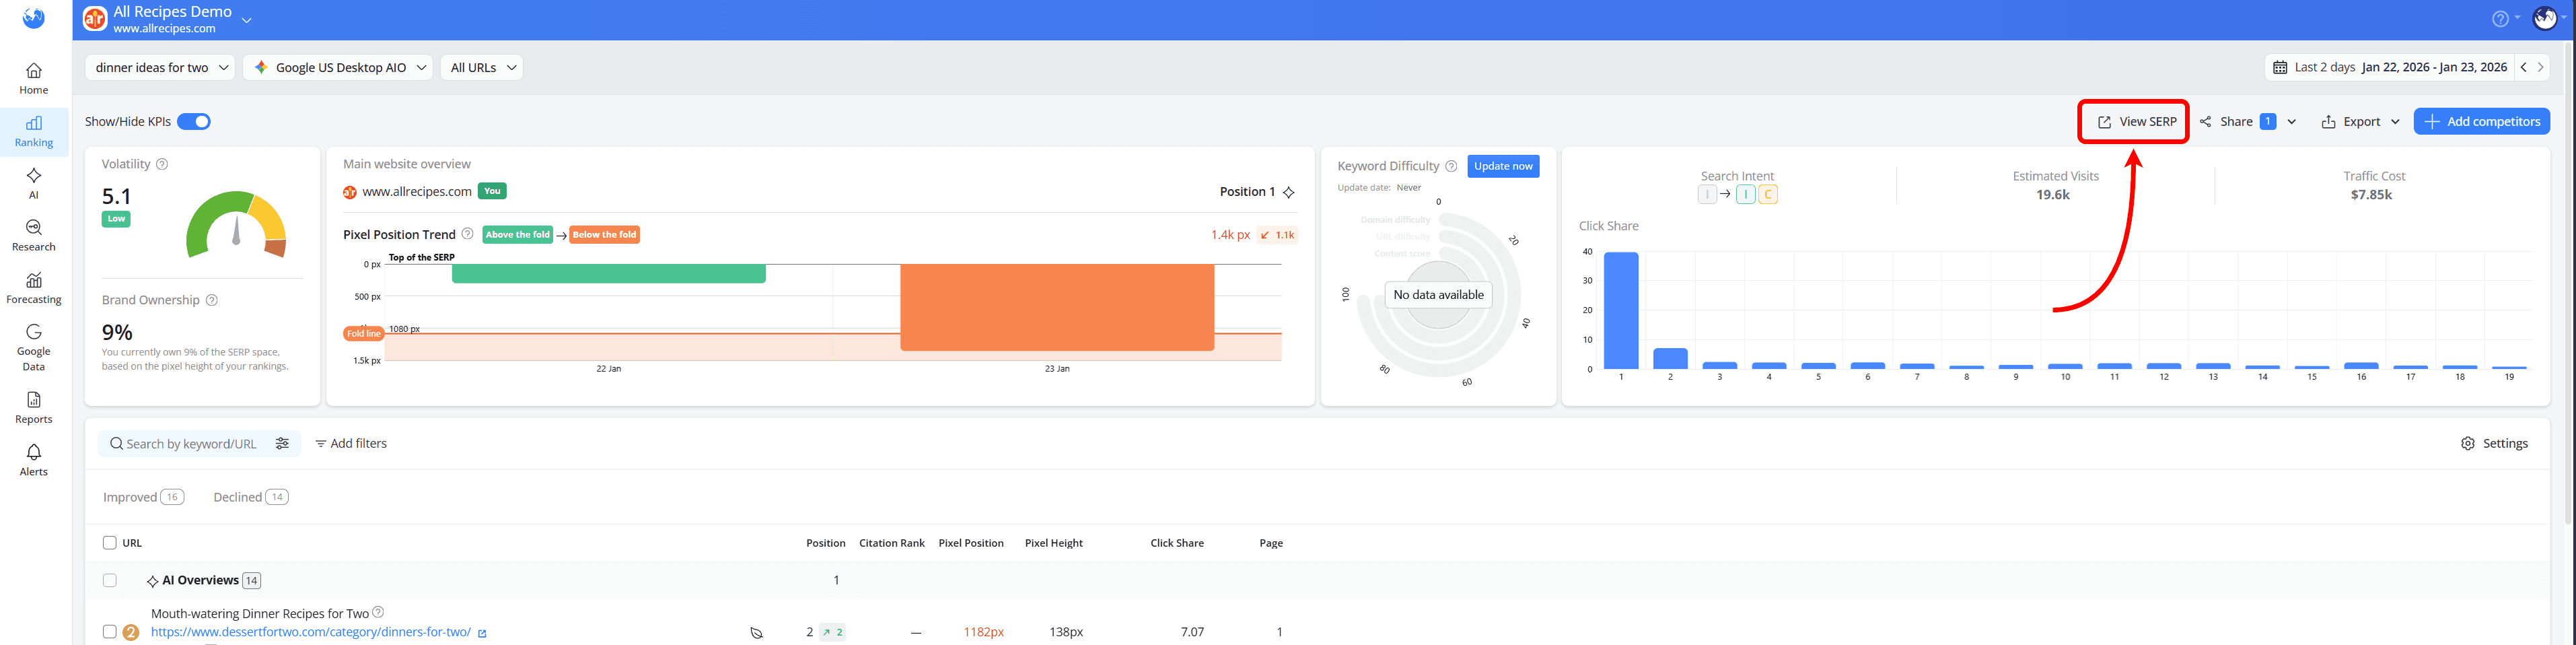The height and width of the screenshot is (645, 2576).
Task: Open external link icon for dessertfortwo URL
Action: pyautogui.click(x=482, y=633)
